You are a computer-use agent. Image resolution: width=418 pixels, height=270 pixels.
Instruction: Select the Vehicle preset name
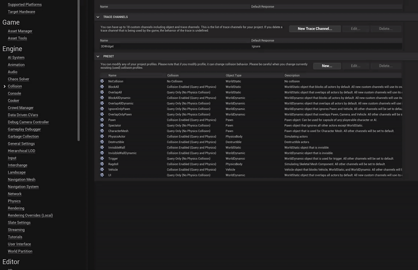tap(113, 169)
